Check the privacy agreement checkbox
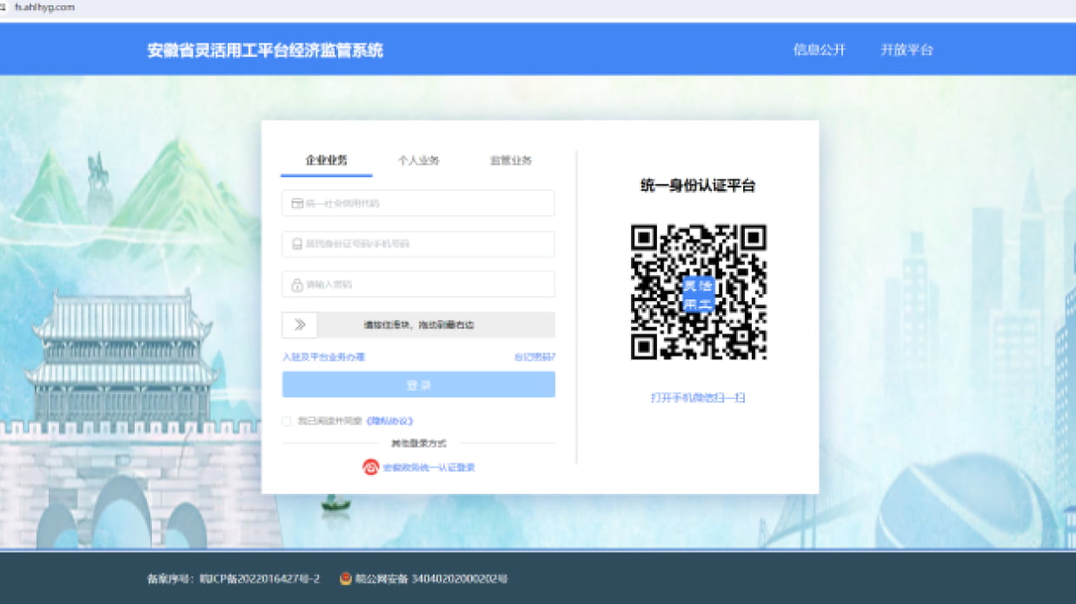Image resolution: width=1076 pixels, height=604 pixels. click(287, 421)
